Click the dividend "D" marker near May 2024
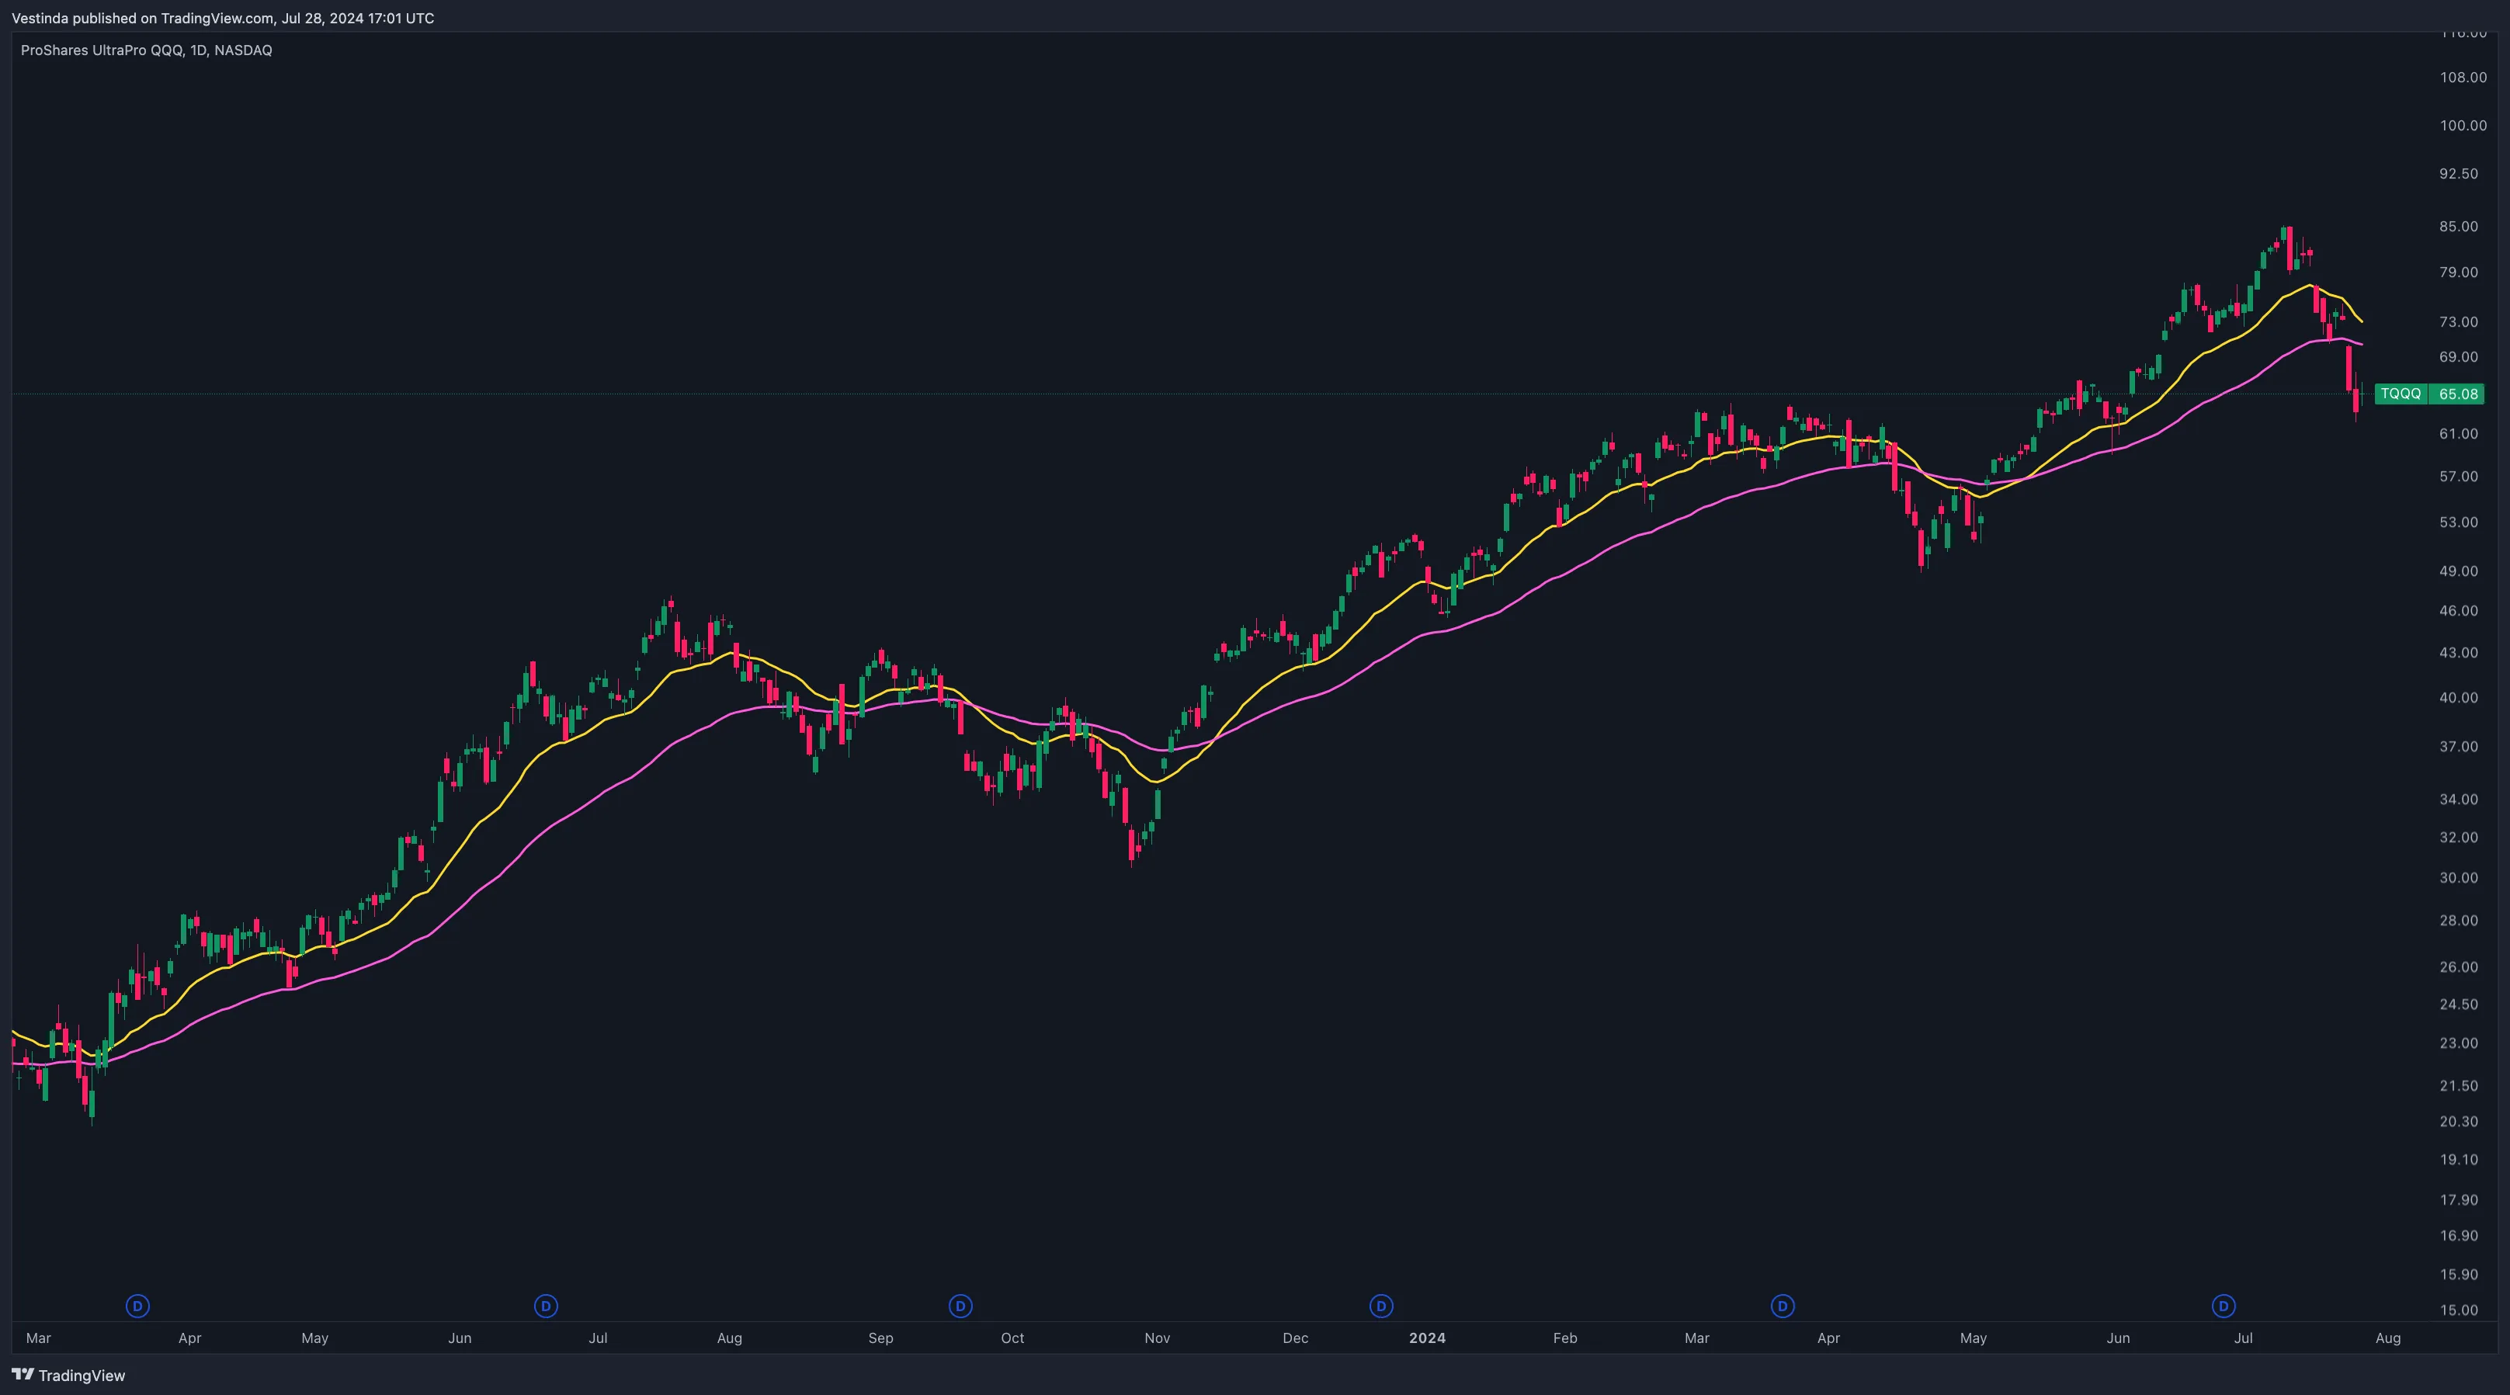 1782,1307
